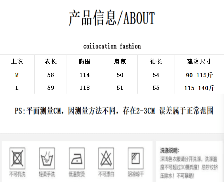Click the 洗涤说明 washing instructions heading
This screenshot has height=182, width=224.
coord(170,150)
